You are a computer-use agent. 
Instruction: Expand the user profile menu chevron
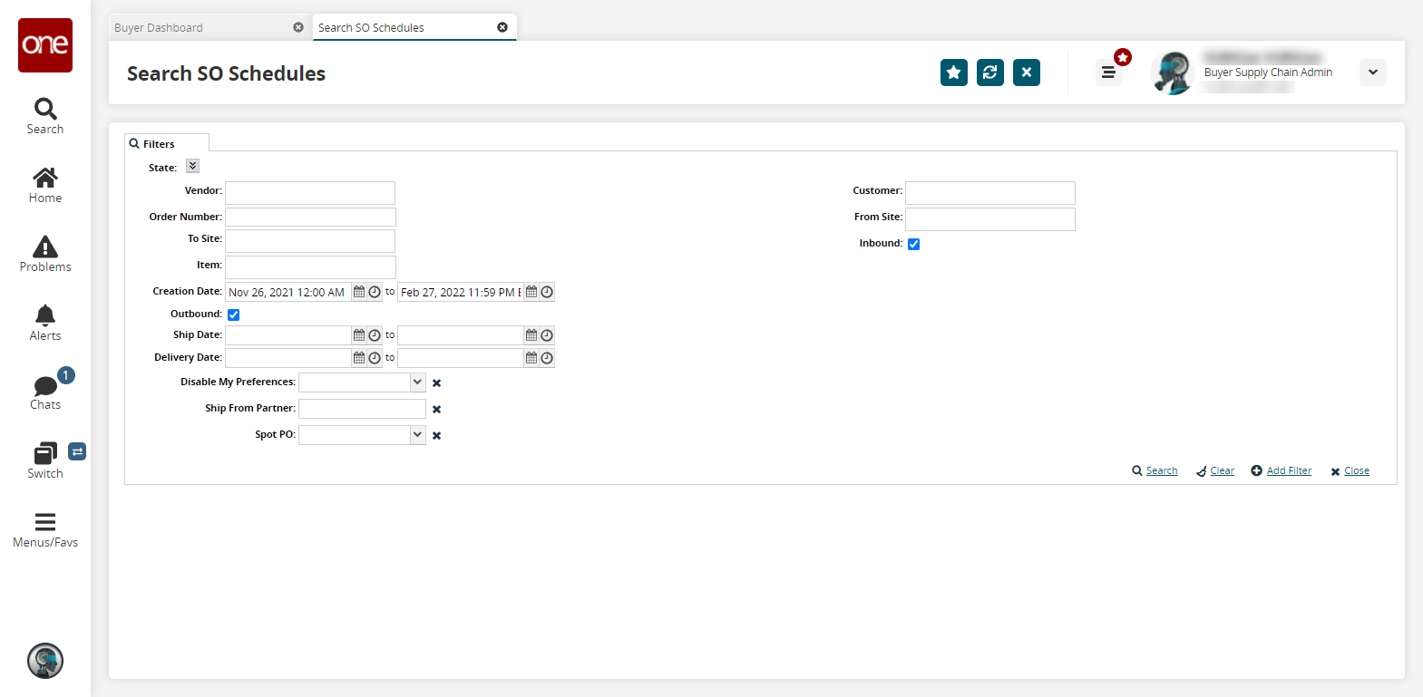[1372, 73]
